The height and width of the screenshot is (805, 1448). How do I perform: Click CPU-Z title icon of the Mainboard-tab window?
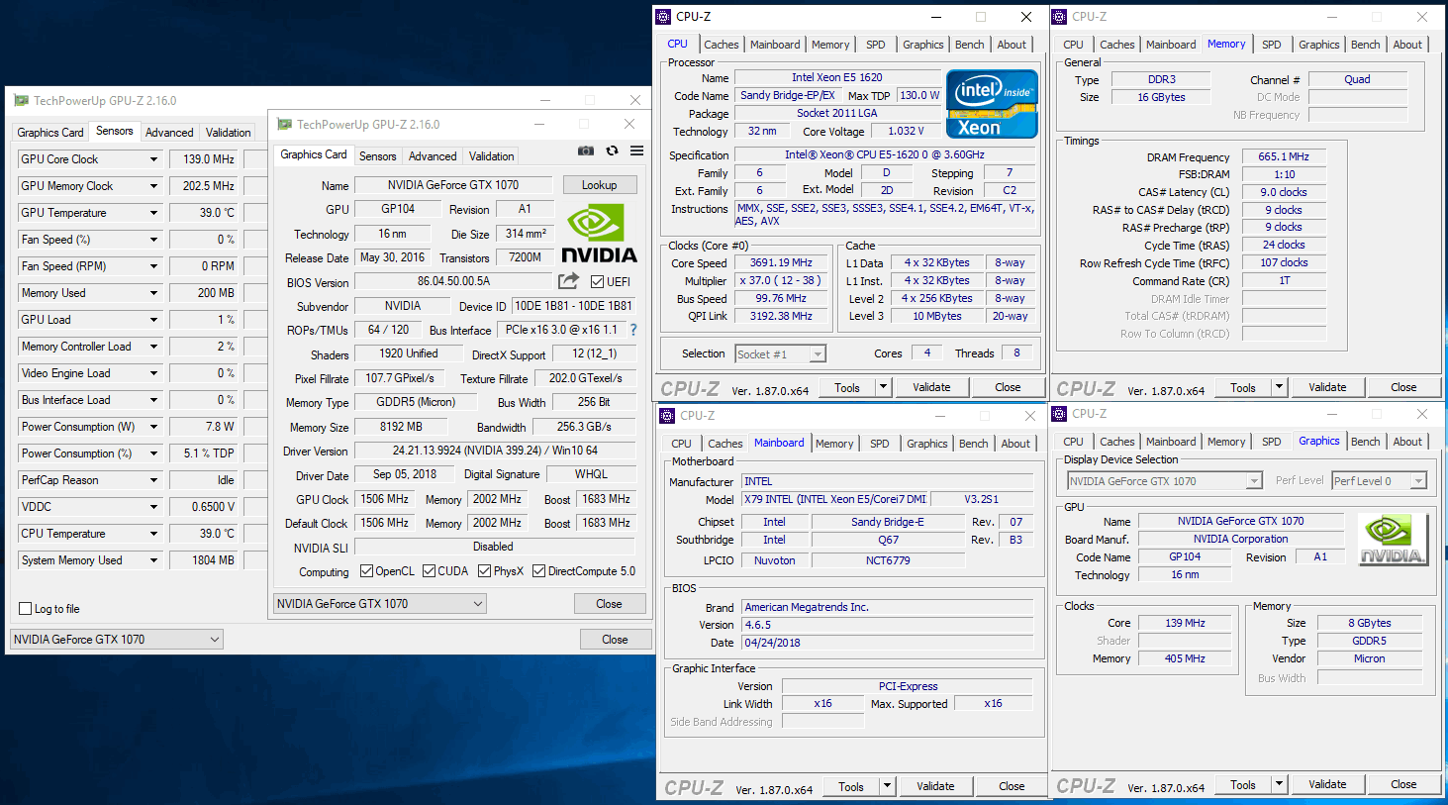(667, 416)
